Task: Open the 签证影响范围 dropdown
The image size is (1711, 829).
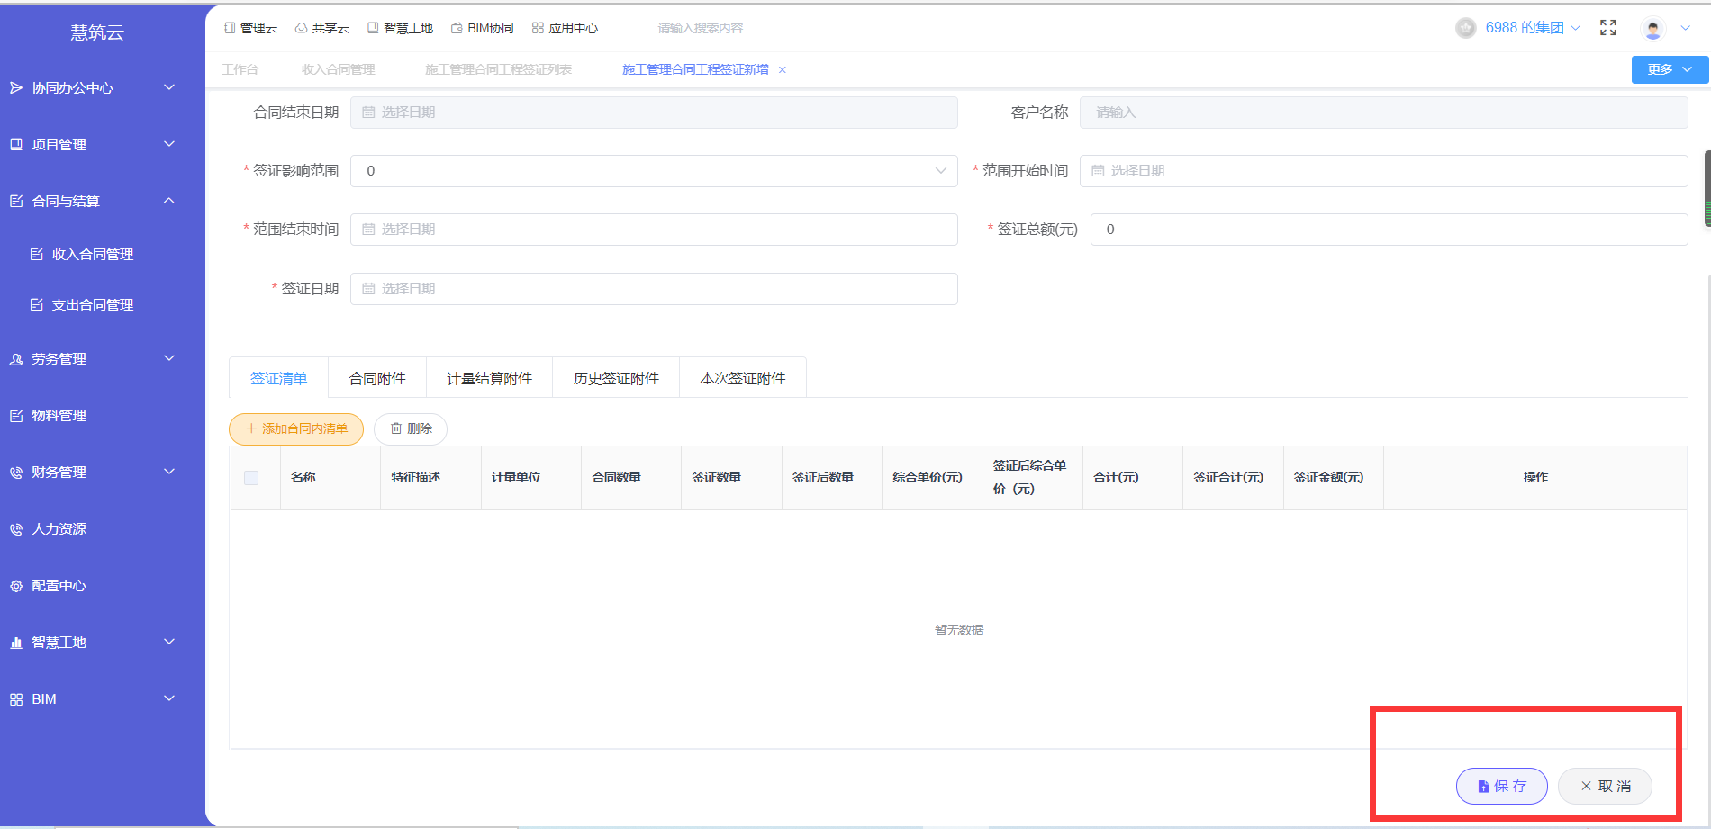Action: pyautogui.click(x=654, y=171)
